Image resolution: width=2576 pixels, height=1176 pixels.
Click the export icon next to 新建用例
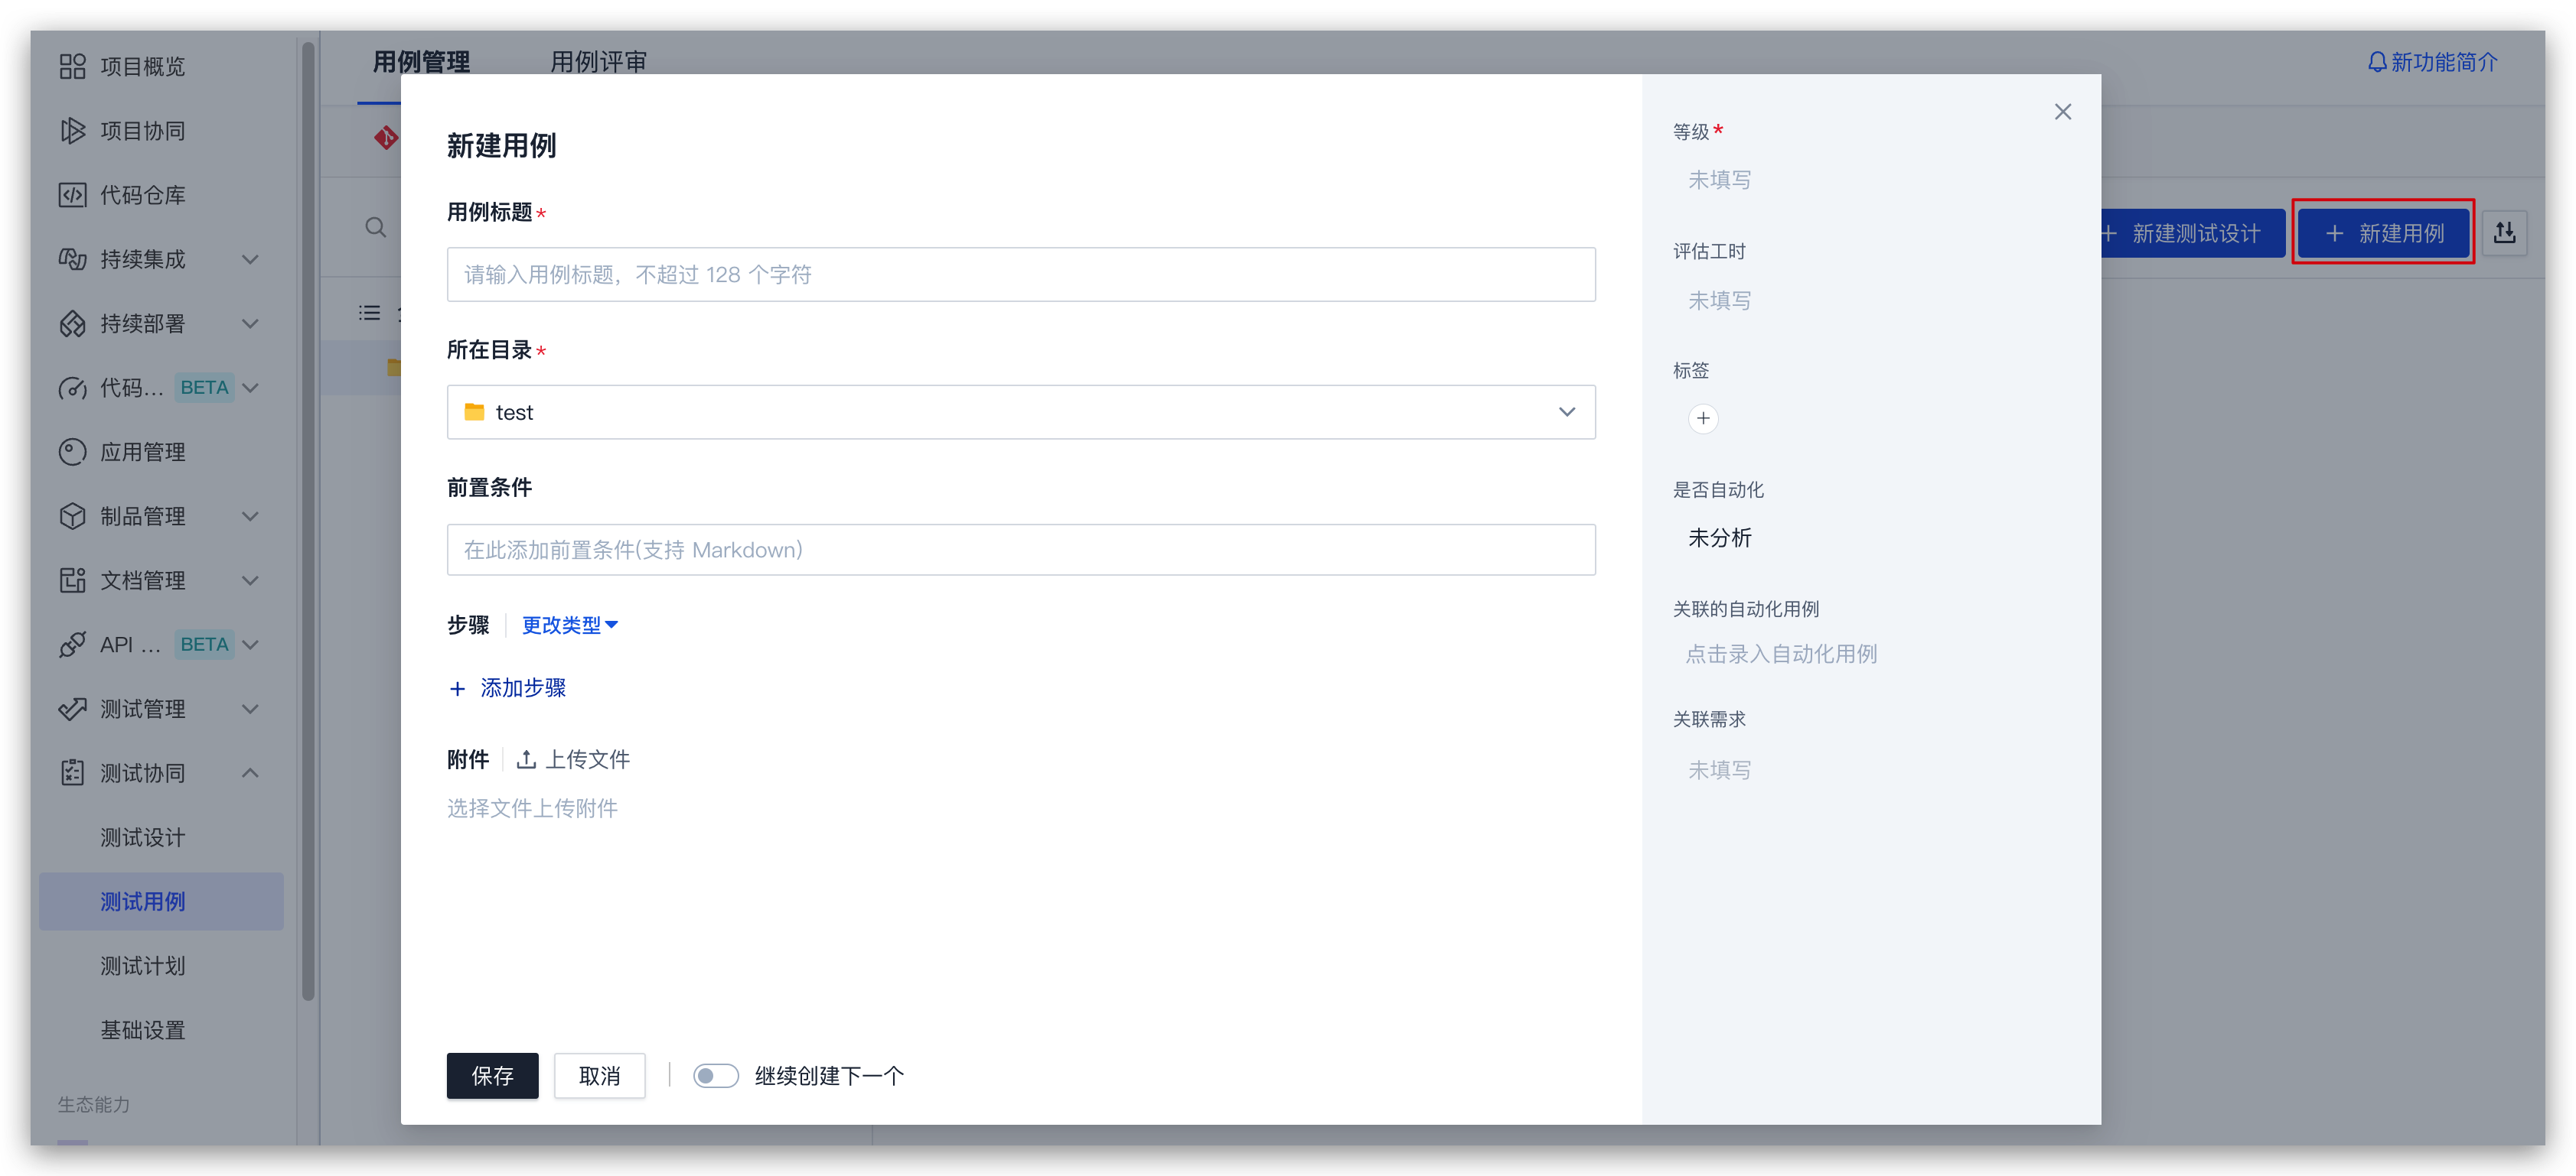click(2504, 232)
